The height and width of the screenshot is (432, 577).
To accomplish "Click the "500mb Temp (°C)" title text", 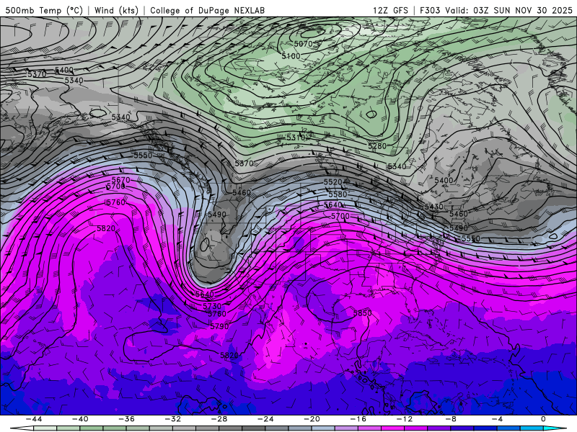I will pos(44,10).
